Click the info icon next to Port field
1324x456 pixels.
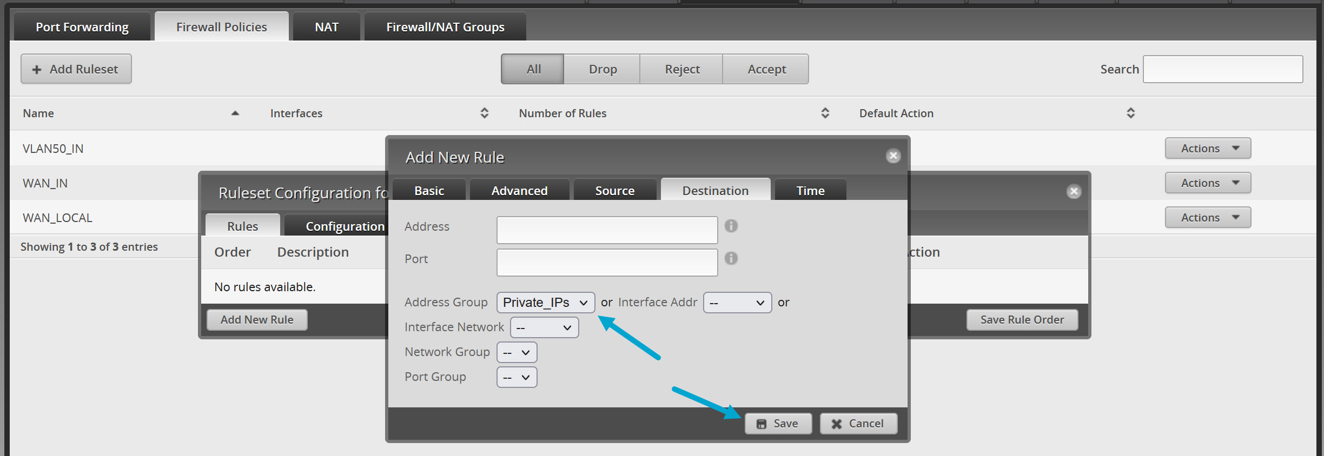(x=731, y=258)
